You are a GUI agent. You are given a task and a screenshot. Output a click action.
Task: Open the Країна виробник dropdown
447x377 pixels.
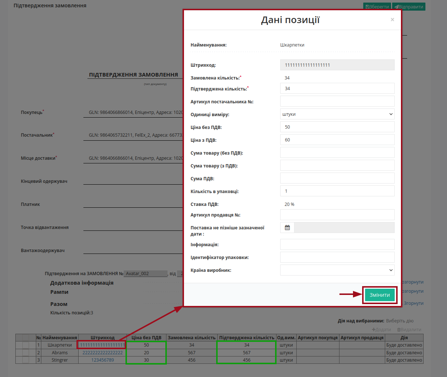pos(337,270)
